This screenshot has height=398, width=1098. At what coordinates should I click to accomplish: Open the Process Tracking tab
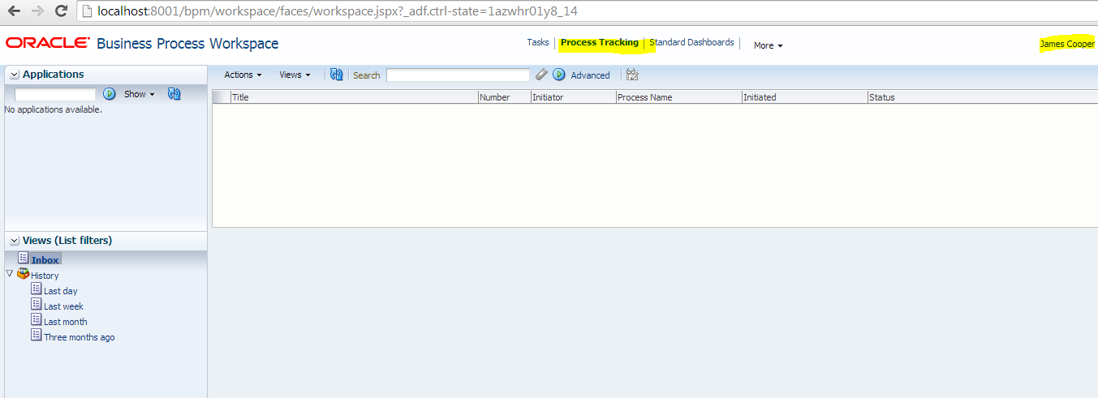tap(600, 42)
